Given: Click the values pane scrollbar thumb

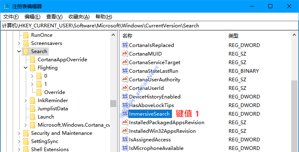Looking at the screenshot, I should (294, 116).
